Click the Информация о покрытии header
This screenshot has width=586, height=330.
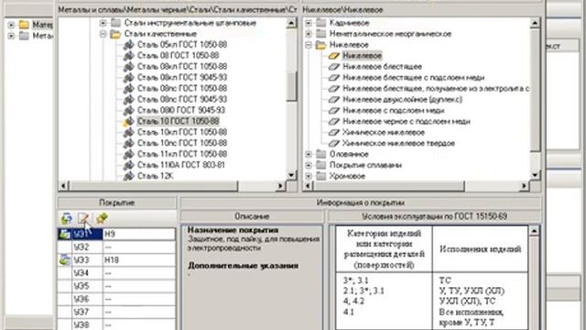point(360,203)
